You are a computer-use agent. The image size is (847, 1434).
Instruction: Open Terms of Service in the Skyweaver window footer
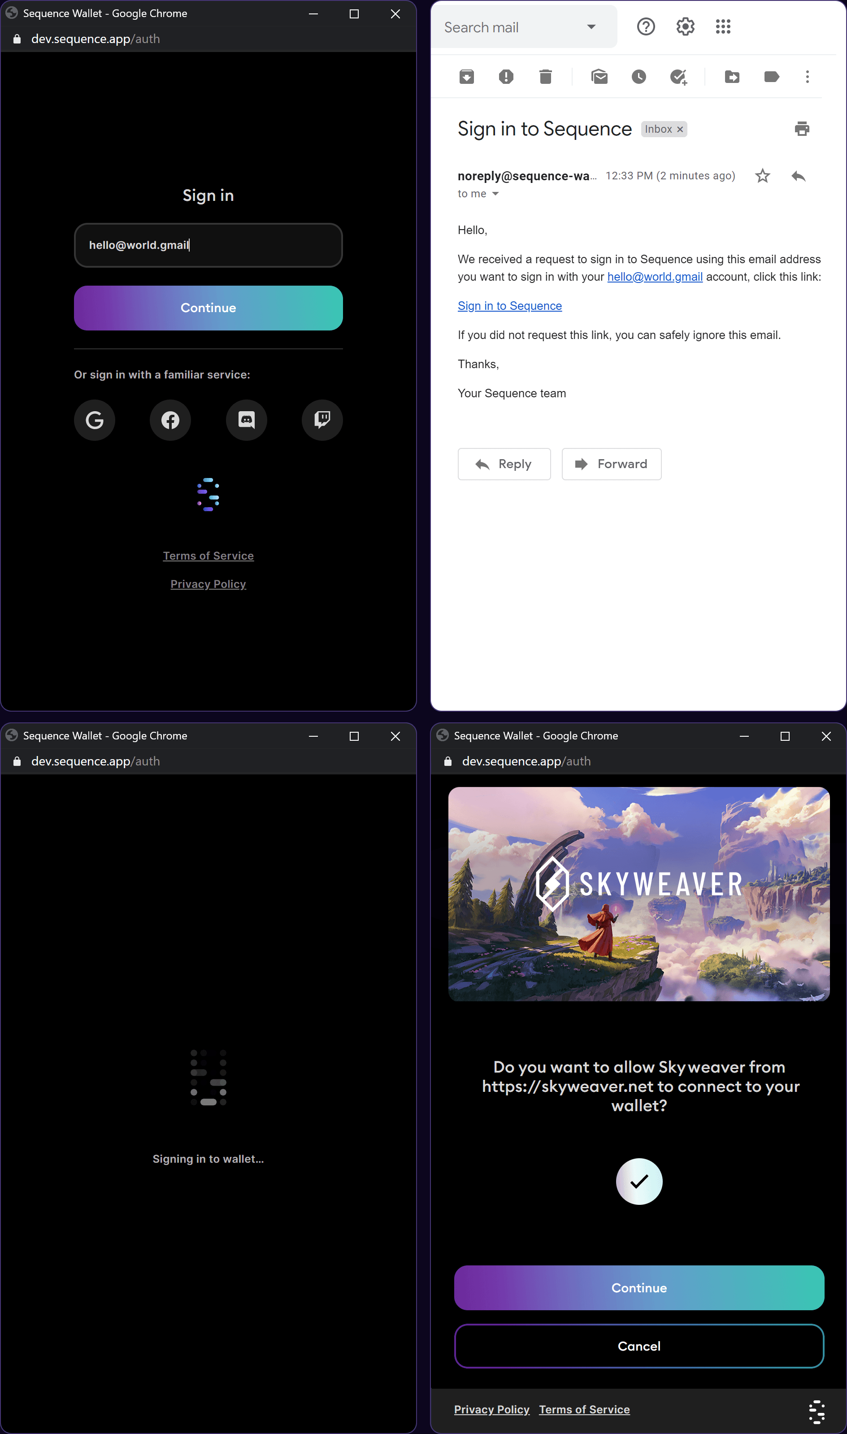(584, 1409)
